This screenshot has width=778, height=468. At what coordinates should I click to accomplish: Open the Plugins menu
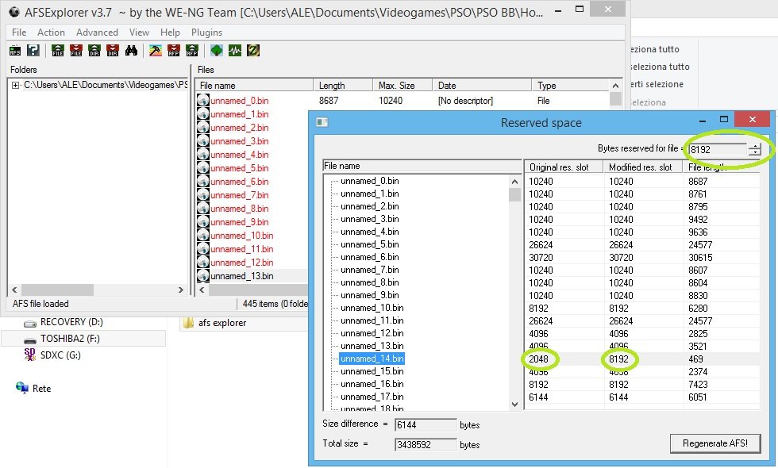[x=206, y=33]
